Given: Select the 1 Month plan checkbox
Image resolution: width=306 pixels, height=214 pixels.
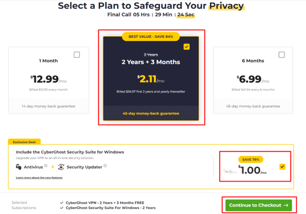Looking at the screenshot, I should coord(76,55).
